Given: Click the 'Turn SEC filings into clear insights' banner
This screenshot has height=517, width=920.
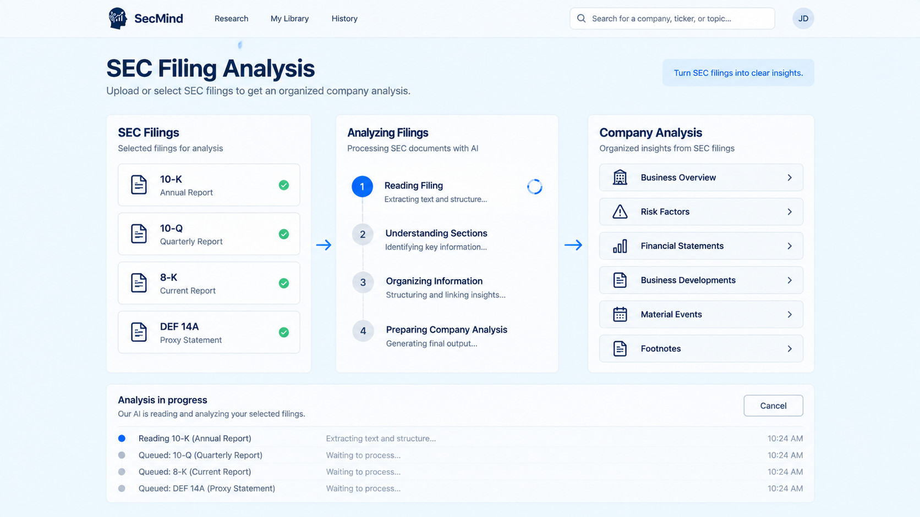Looking at the screenshot, I should point(738,73).
